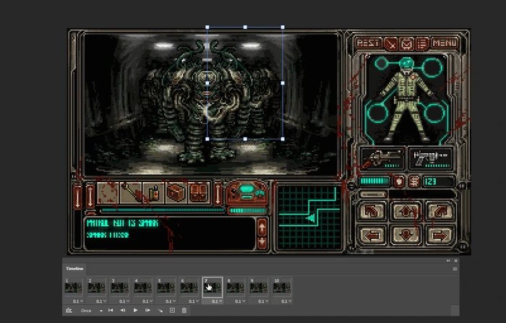The width and height of the screenshot is (506, 323).
Task: Duplicate the selected frame
Action: [172, 310]
